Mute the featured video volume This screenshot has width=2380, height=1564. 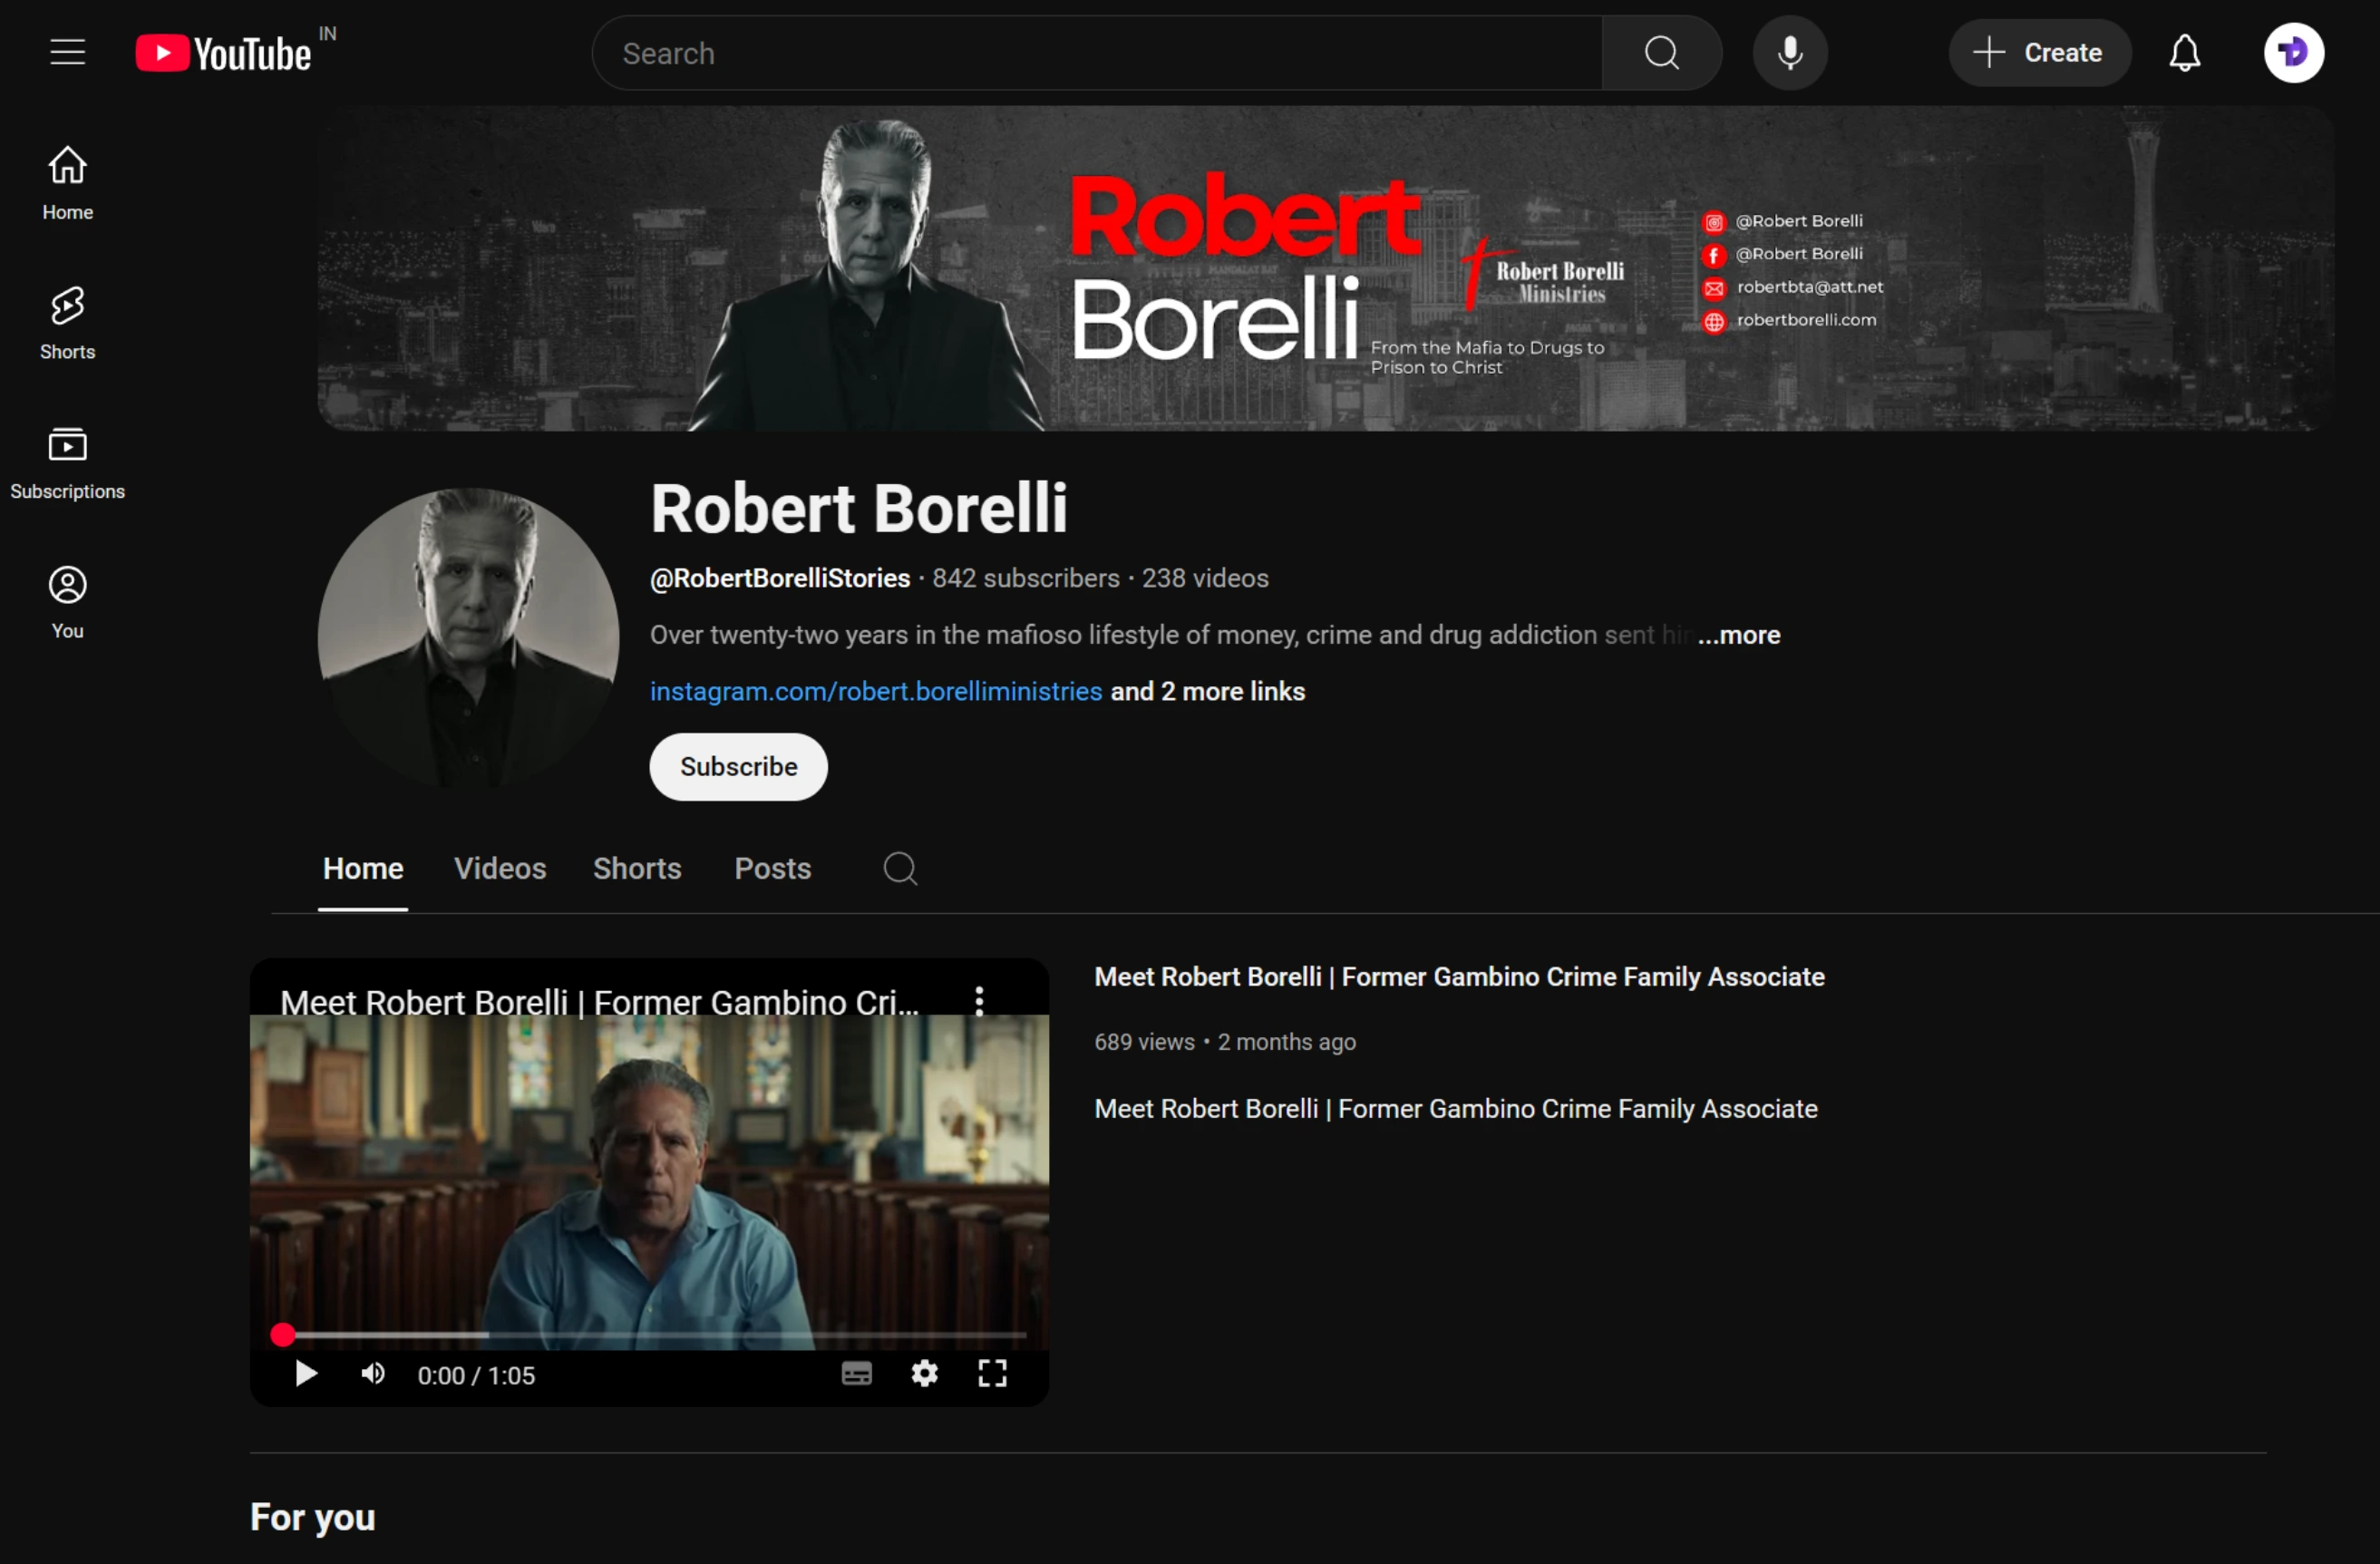[x=373, y=1374]
